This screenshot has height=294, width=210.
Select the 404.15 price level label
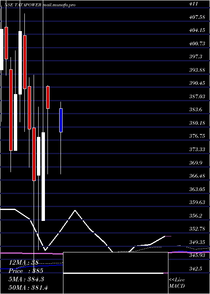point(196,30)
